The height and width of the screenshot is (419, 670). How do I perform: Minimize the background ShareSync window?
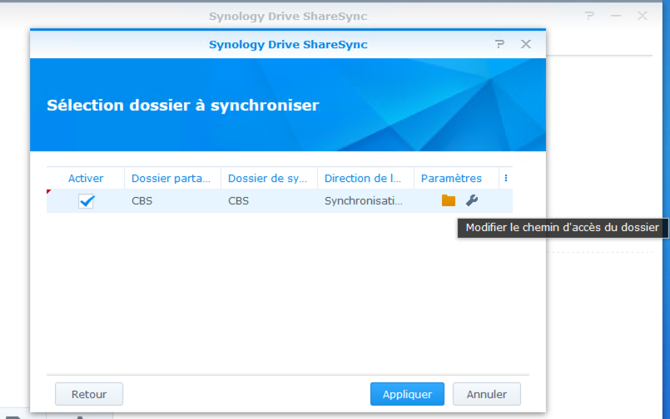(616, 17)
